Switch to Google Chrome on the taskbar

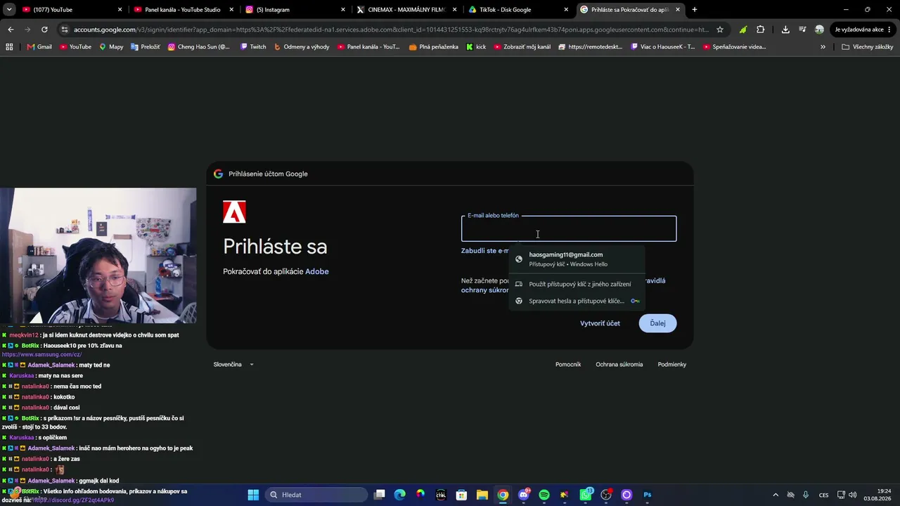pos(503,495)
